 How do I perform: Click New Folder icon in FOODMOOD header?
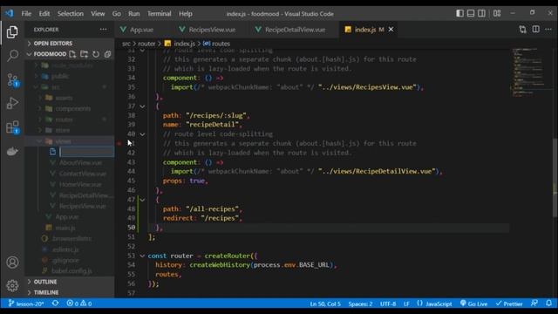[84, 54]
